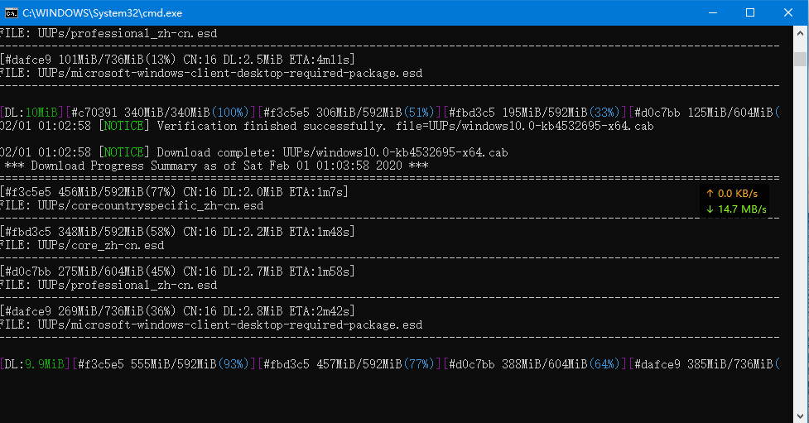
Task: Click the #f3c5e5 456MiB/592MiB(77%) status line
Action: (174, 192)
